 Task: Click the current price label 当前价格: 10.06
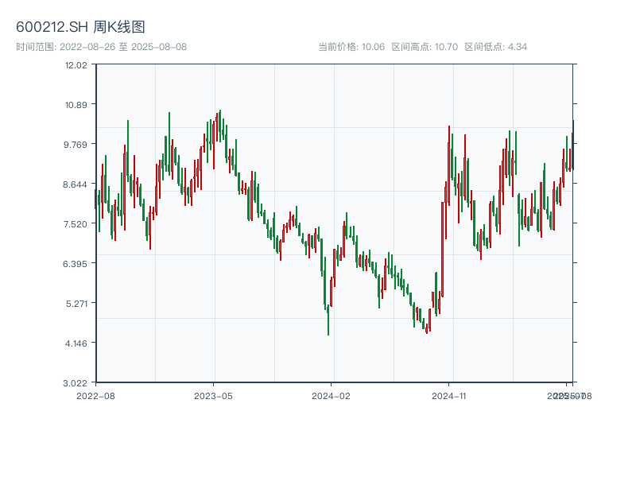click(351, 47)
